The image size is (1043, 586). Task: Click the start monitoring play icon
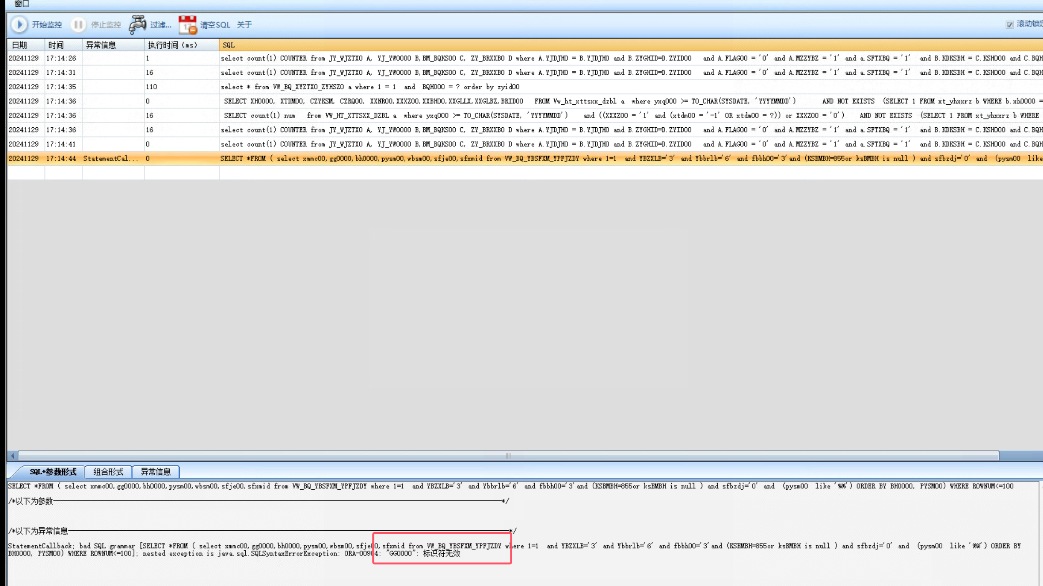tap(19, 25)
